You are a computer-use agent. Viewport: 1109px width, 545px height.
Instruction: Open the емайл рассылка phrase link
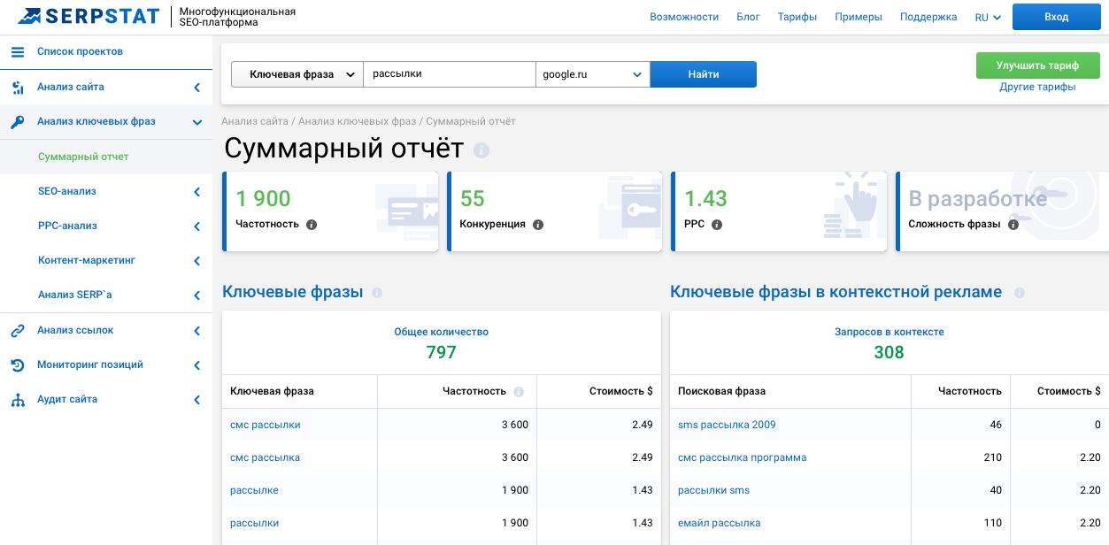pyautogui.click(x=719, y=523)
